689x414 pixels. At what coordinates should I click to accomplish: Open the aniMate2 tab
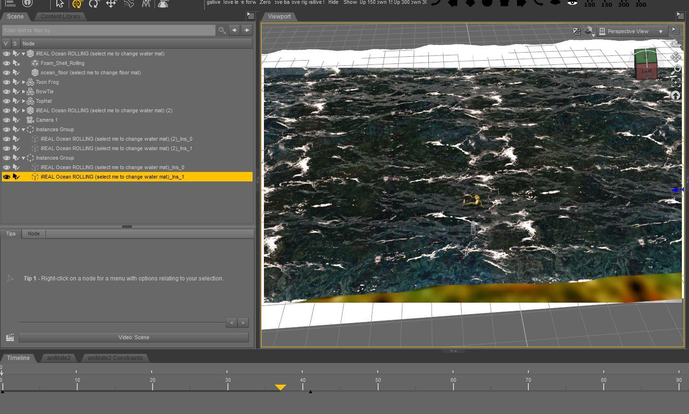[x=59, y=358]
